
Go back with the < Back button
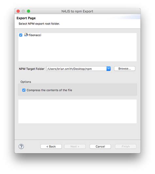tap(51, 146)
